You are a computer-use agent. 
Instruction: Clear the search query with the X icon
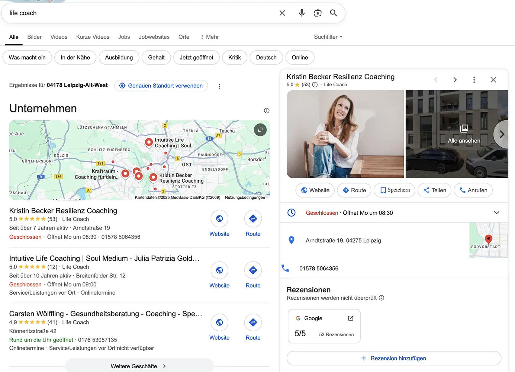pos(282,13)
